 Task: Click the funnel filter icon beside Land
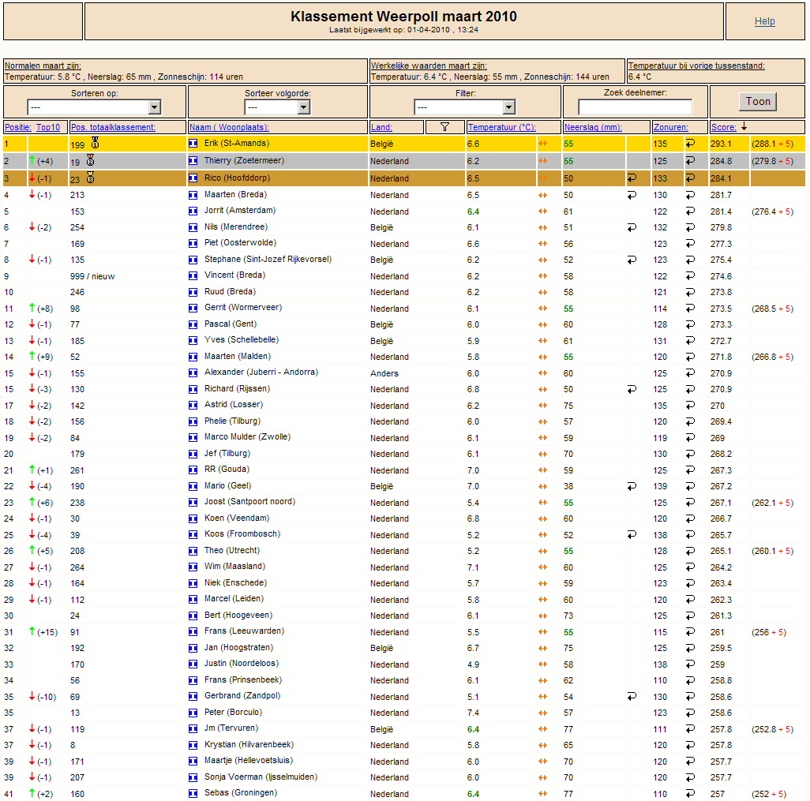tap(444, 127)
